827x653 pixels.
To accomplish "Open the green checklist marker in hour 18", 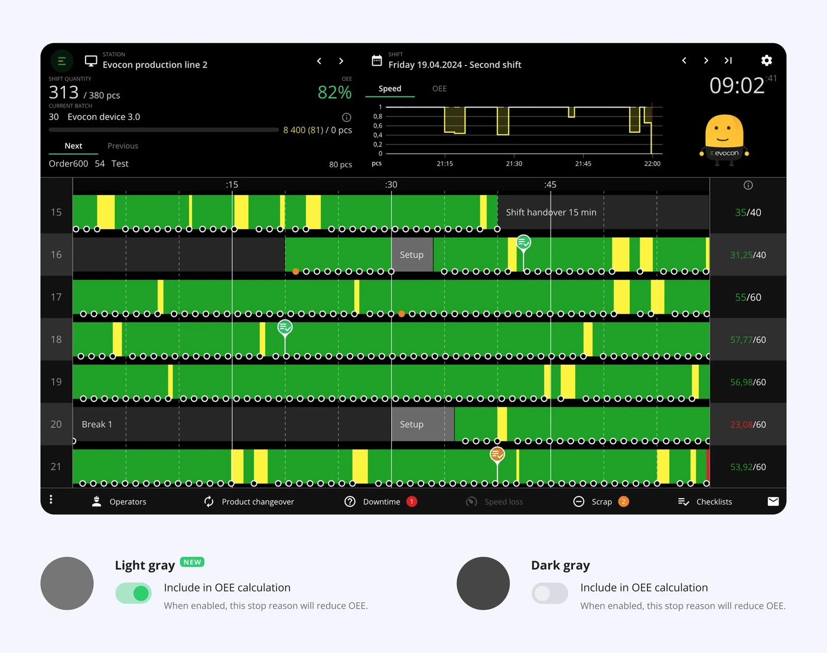I will (285, 327).
